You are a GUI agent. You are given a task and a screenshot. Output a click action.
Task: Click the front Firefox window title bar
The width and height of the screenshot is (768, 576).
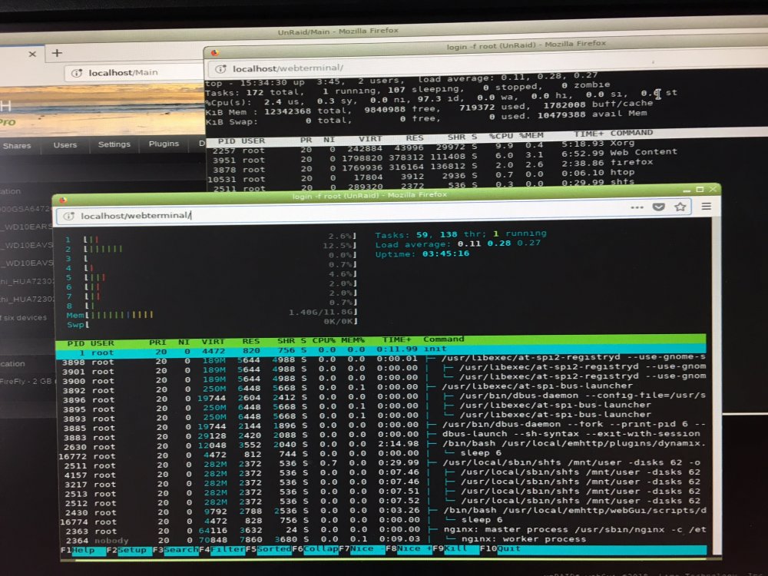tap(370, 195)
